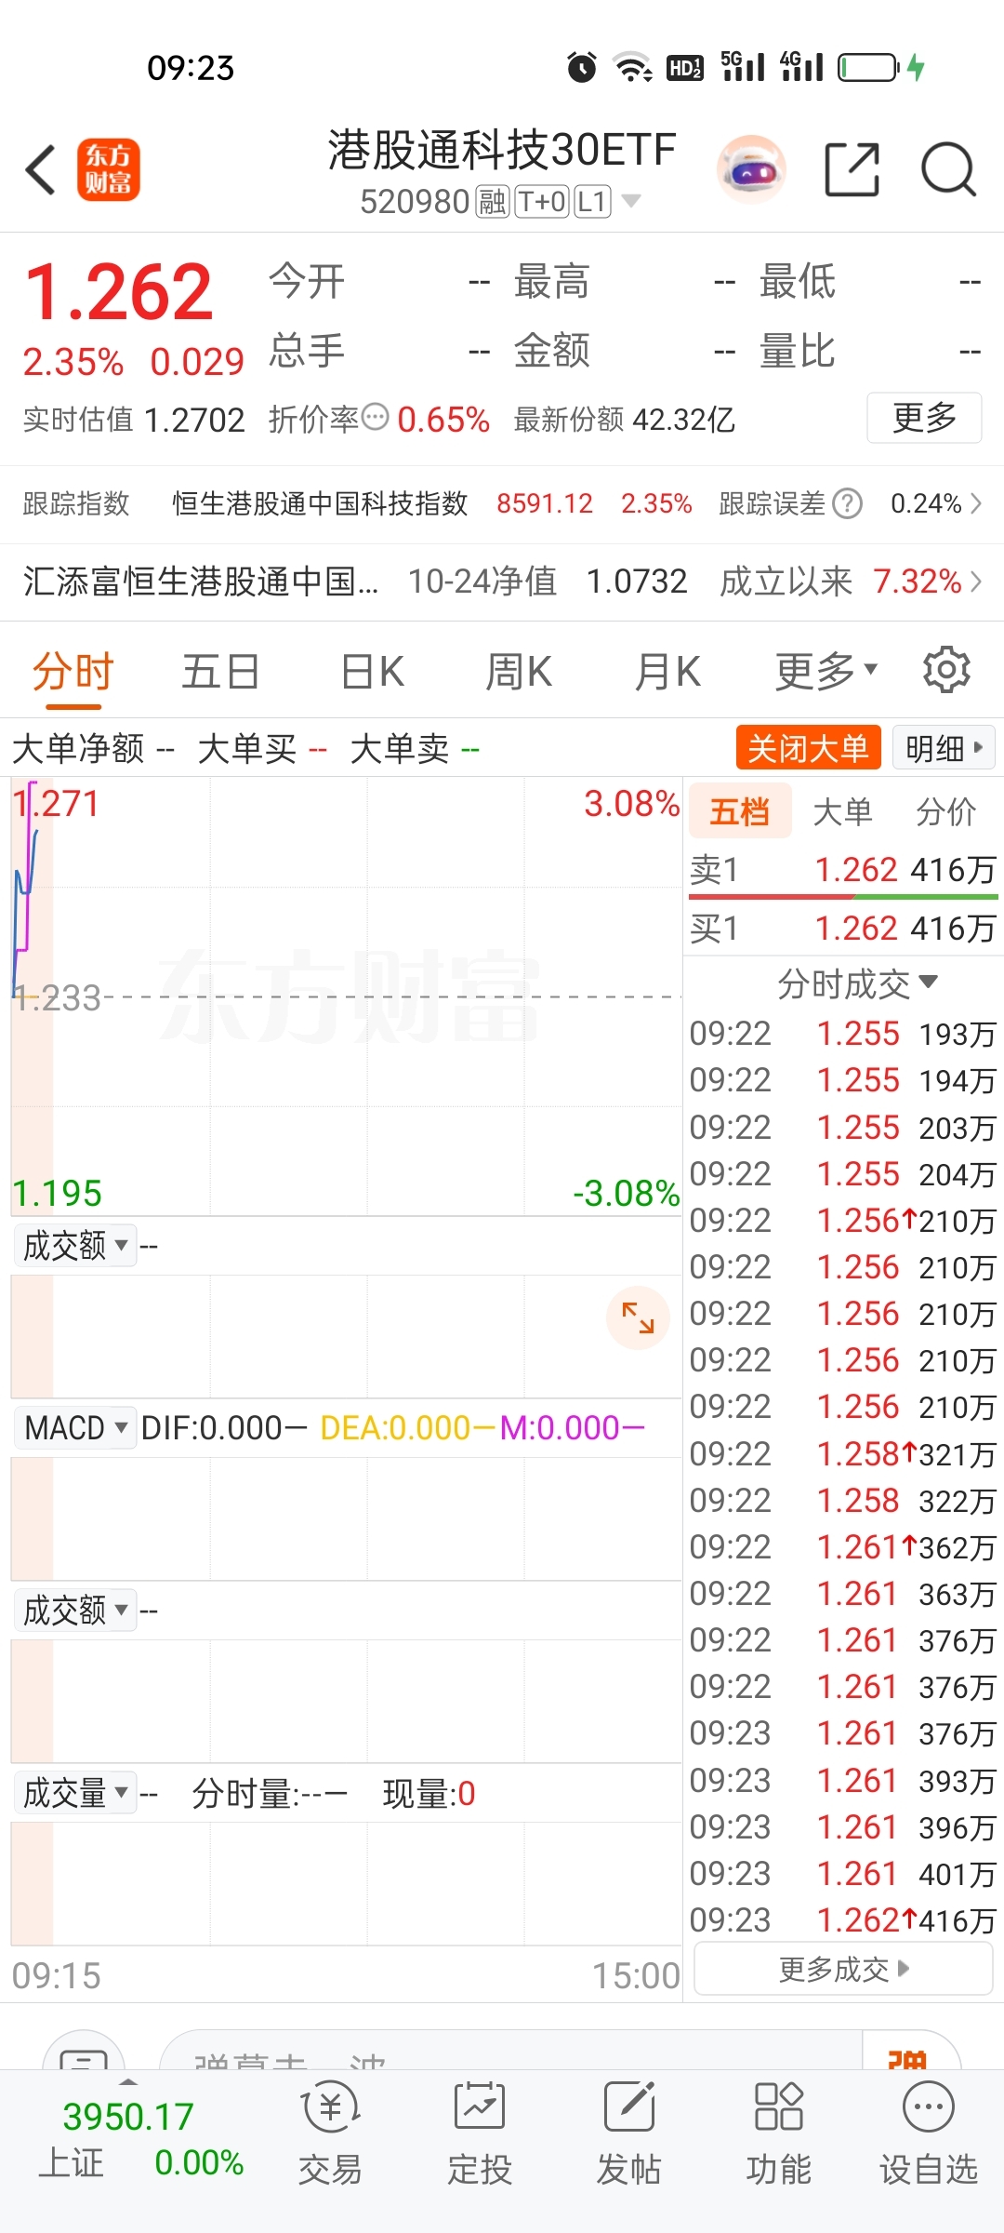Open 汇添富恒生港股通中国 fund link
The height and width of the screenshot is (2233, 1004).
[x=201, y=582]
